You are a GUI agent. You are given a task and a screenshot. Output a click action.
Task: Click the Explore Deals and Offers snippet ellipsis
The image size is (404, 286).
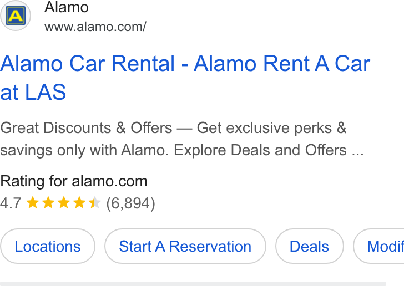click(x=357, y=150)
